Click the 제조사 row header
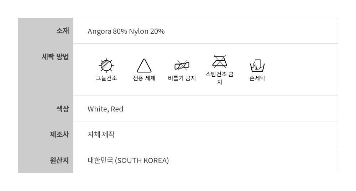The image size is (356, 191). (59, 134)
